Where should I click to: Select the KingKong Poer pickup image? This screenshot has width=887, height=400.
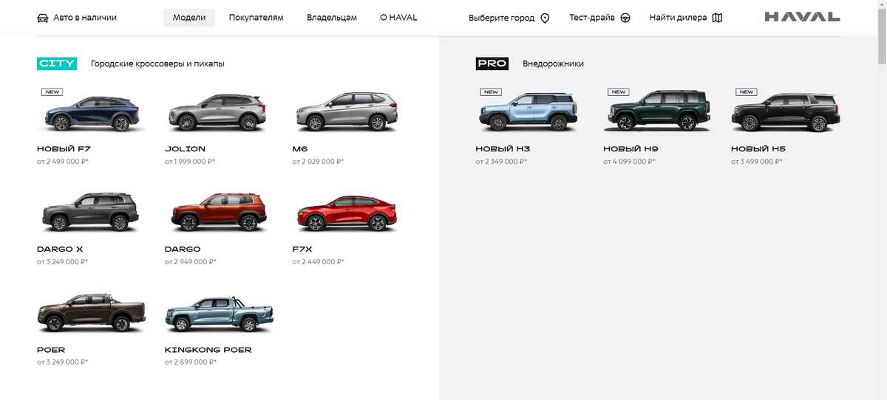point(220,313)
